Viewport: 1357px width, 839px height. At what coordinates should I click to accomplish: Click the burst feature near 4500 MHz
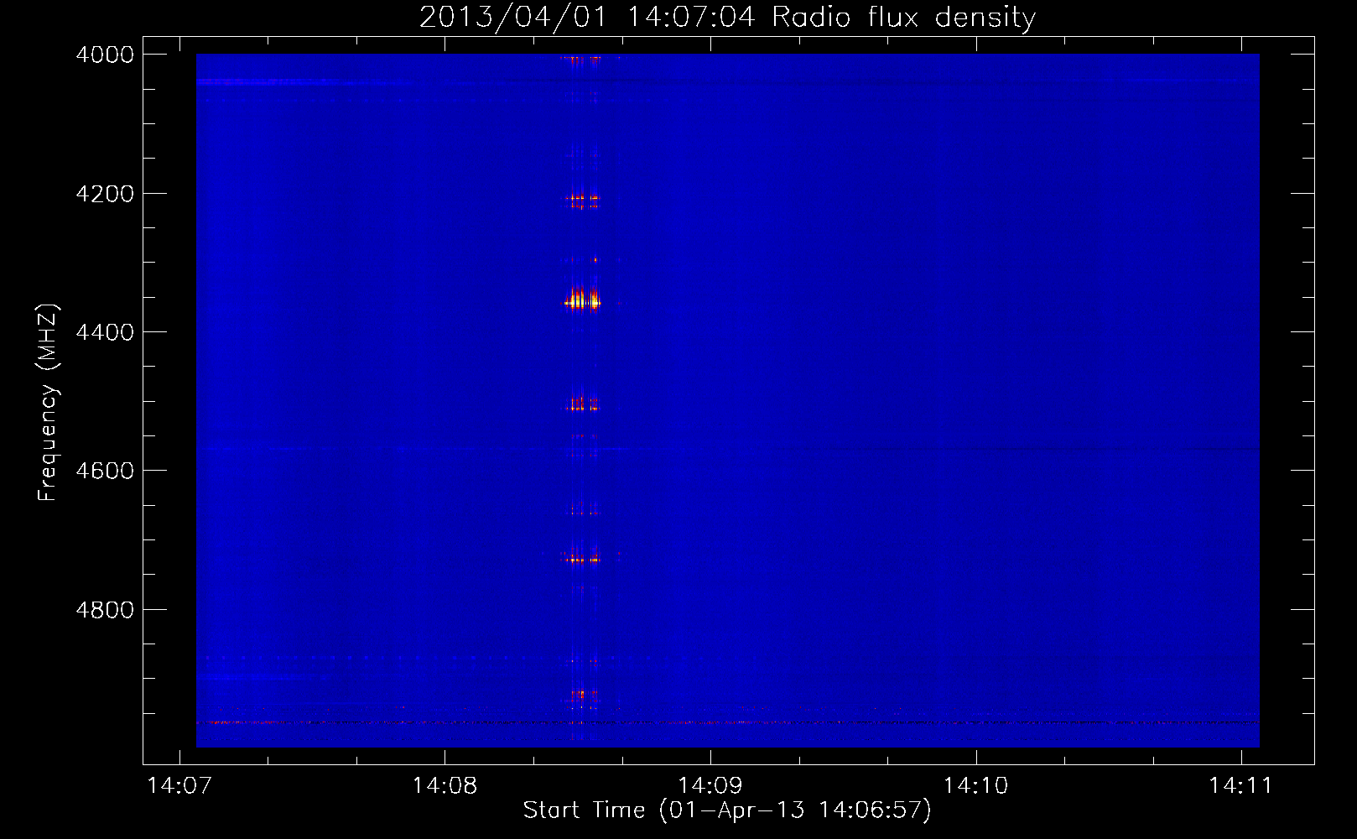point(583,405)
